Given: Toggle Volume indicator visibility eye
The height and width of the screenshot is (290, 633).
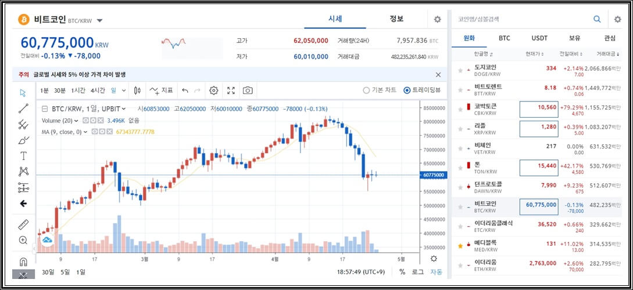Looking at the screenshot, I should click(x=85, y=121).
